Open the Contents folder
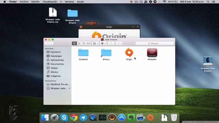Image resolution: width=219 pixels, height=123 pixels. point(83,53)
